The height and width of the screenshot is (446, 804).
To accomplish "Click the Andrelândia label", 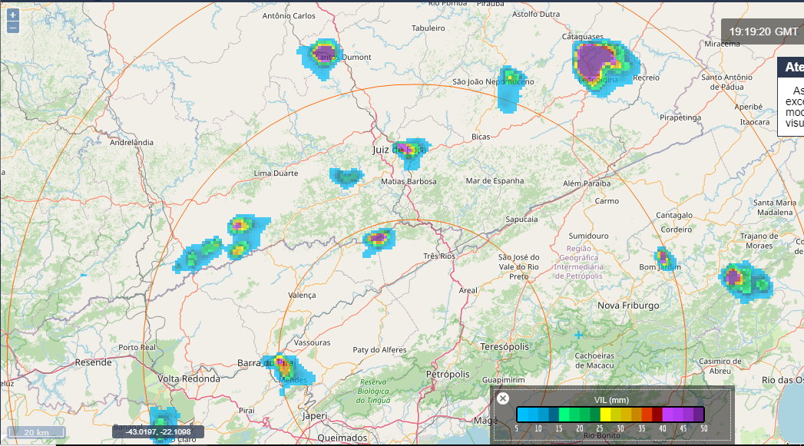I will (x=132, y=142).
